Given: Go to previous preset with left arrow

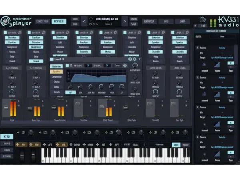Looking at the screenshot, I should click(84, 22).
